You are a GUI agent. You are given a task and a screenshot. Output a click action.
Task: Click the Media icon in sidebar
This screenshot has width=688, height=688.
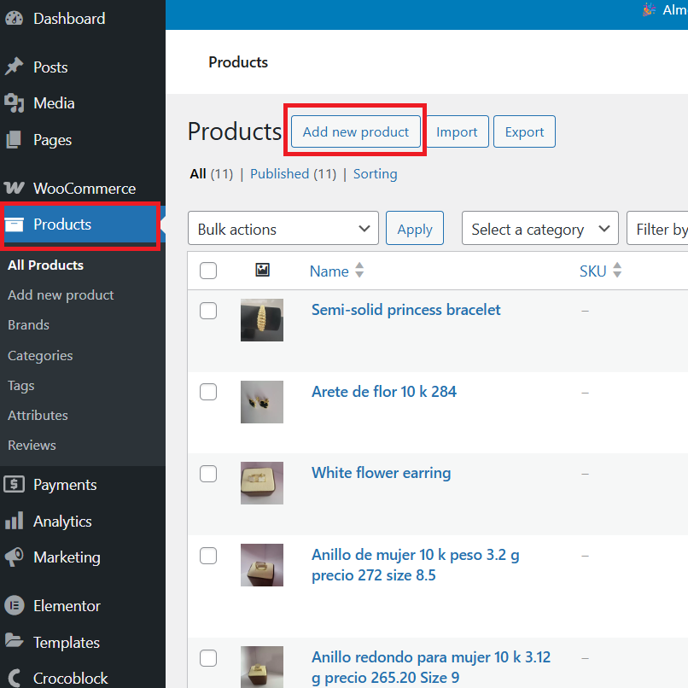click(14, 103)
